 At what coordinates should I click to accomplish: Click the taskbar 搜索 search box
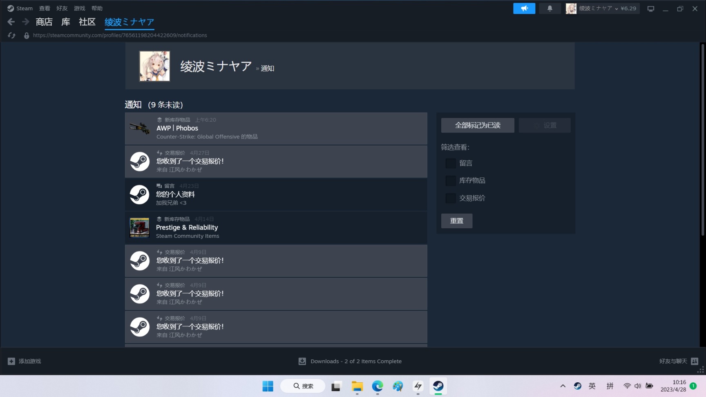303,386
